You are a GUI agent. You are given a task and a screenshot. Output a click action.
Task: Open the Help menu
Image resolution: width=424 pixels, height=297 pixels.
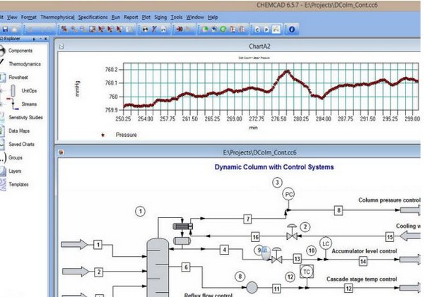tap(213, 17)
